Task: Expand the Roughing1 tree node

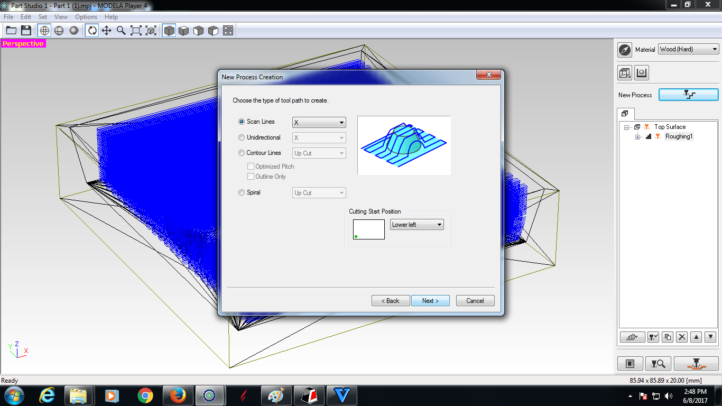Action: tap(638, 137)
